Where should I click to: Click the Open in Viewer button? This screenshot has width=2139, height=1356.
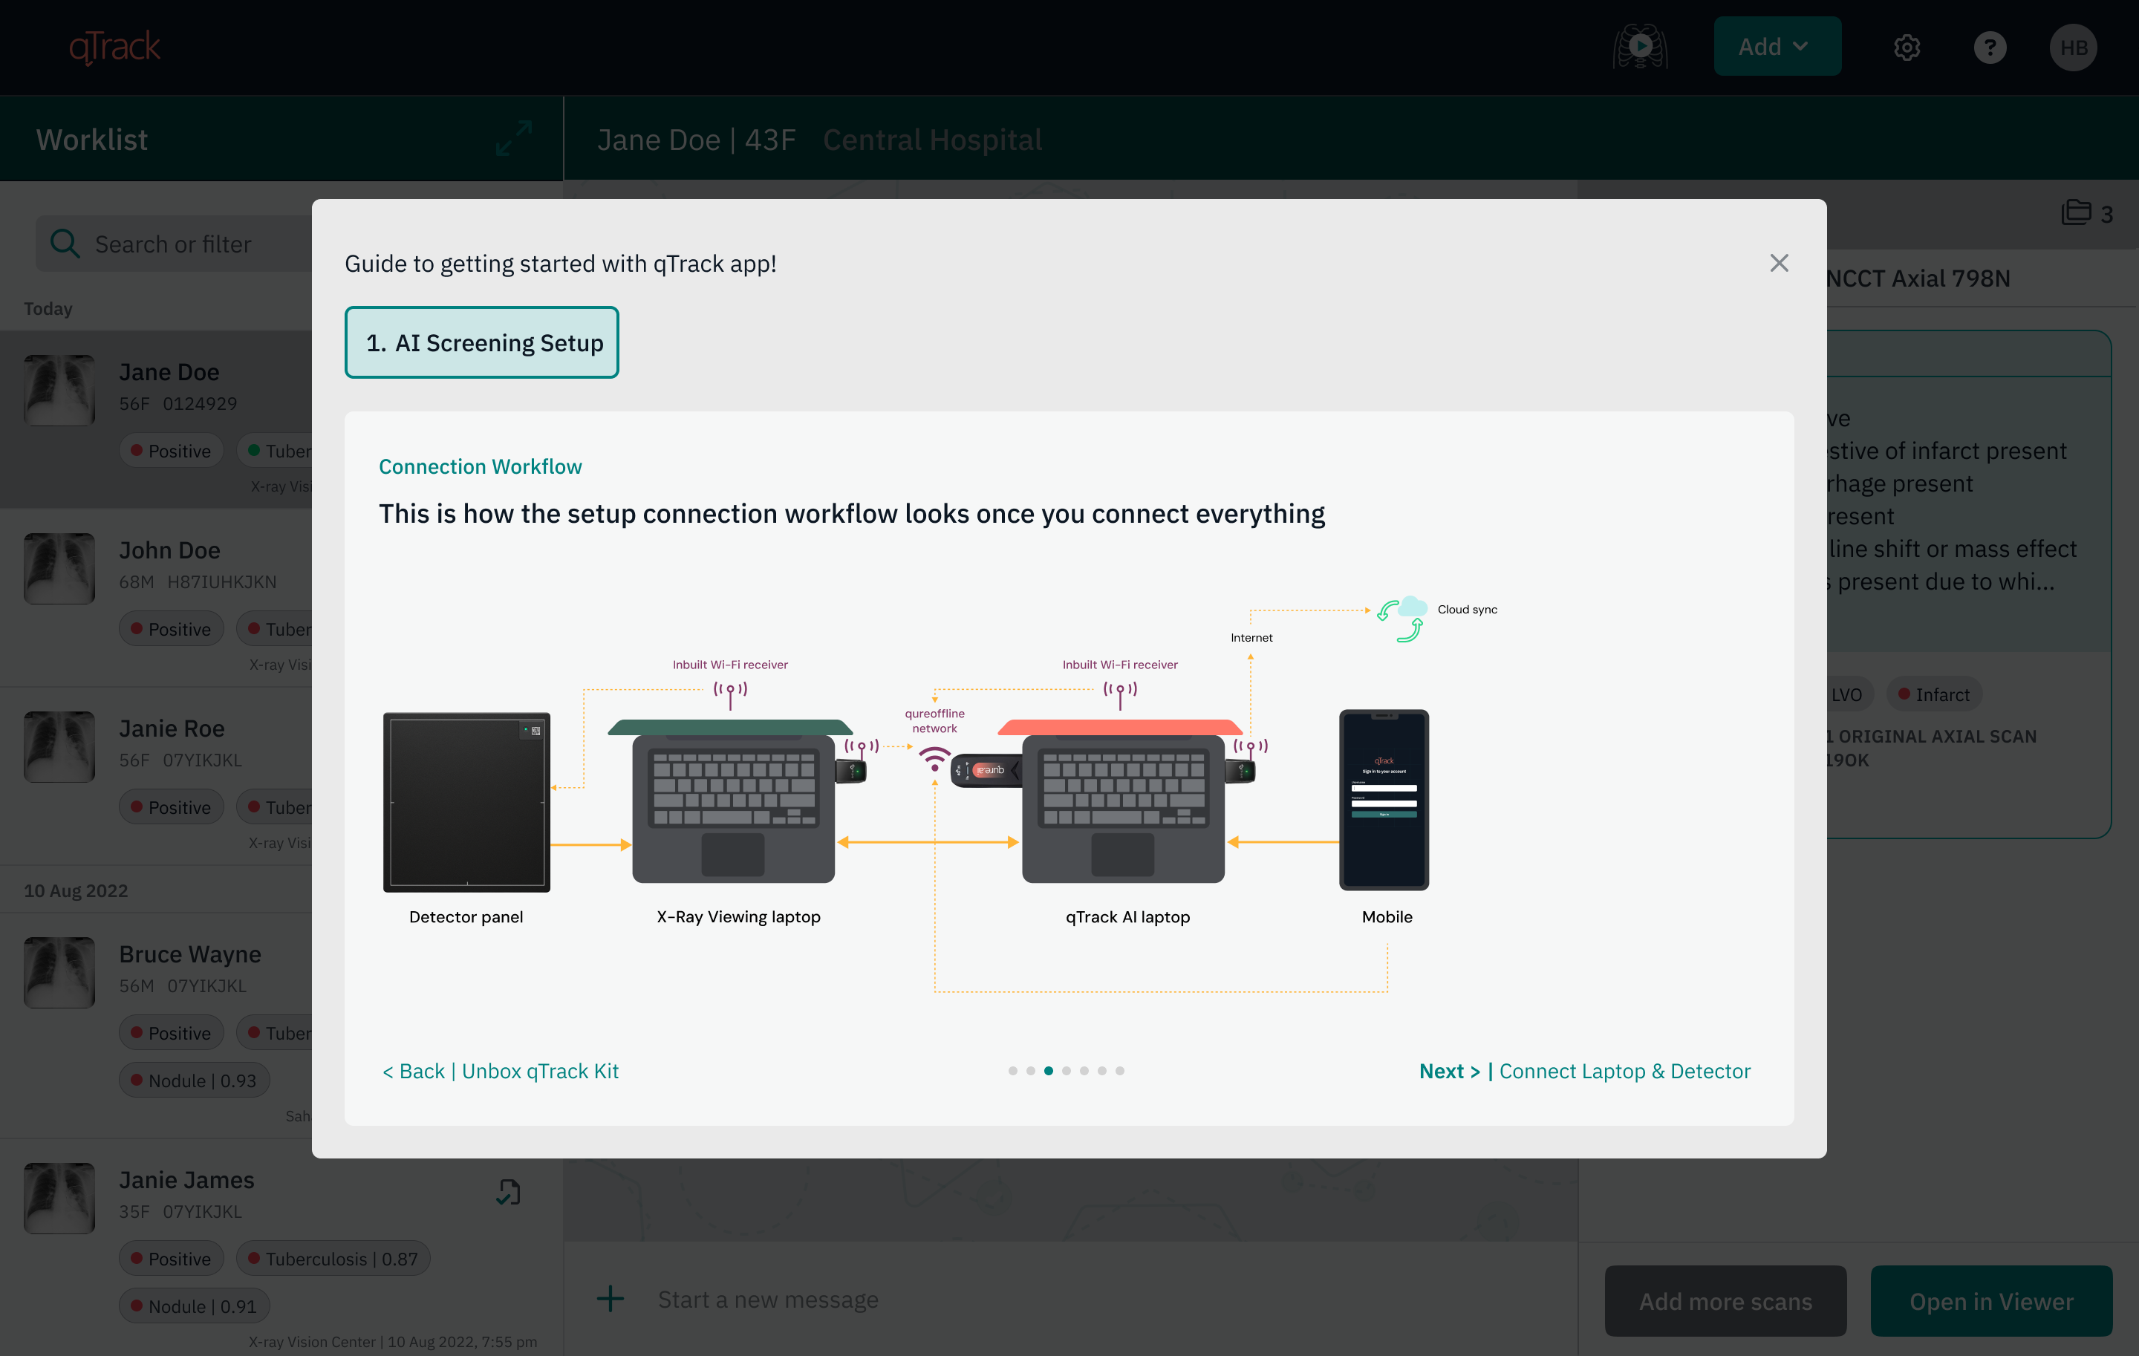[1991, 1301]
